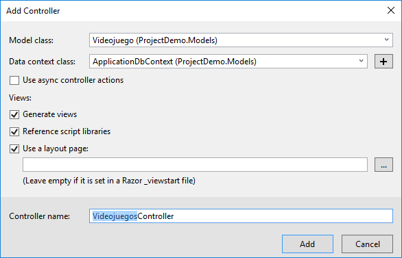Click the "Data context class:" label
Viewport: 402px width, 258px height.
[x=42, y=62]
